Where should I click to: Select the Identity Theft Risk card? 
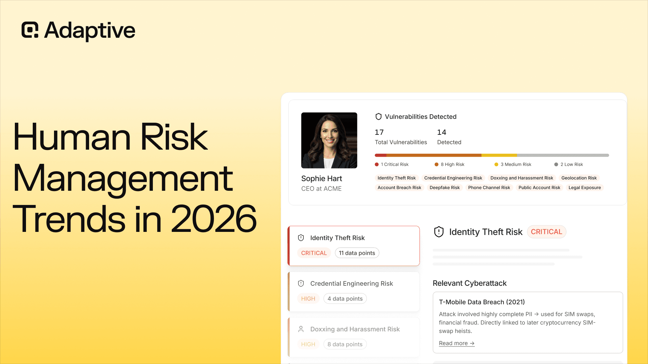pyautogui.click(x=354, y=246)
